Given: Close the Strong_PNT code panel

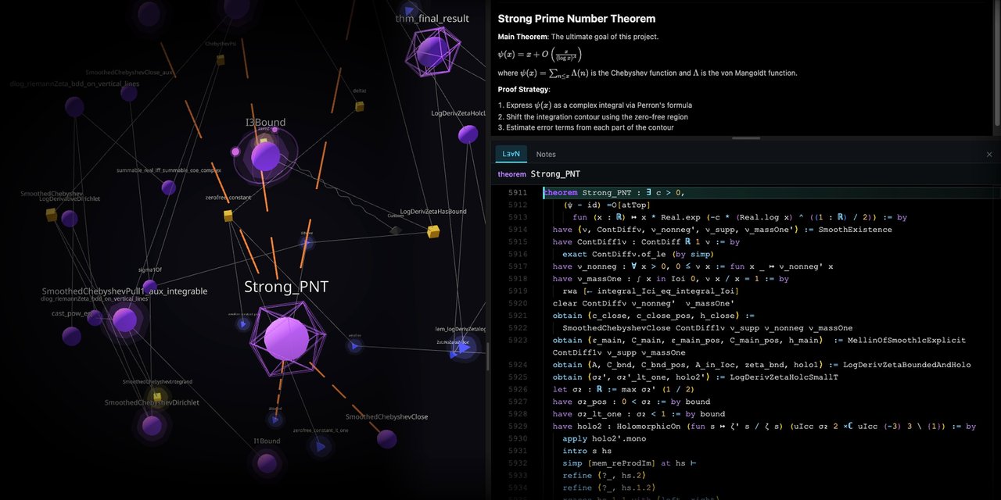Looking at the screenshot, I should click(x=988, y=154).
